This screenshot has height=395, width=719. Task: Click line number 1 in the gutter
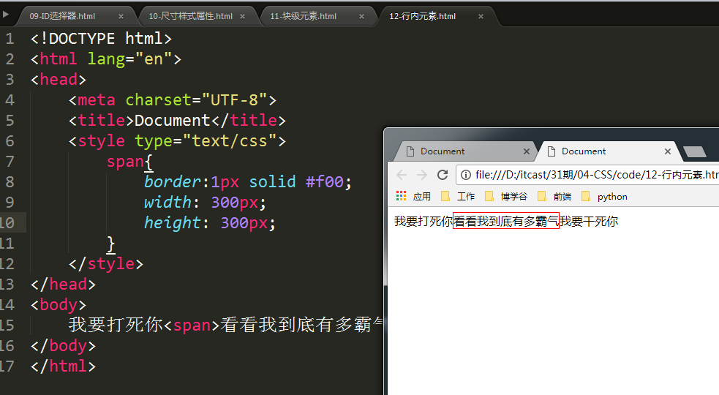[x=10, y=39]
